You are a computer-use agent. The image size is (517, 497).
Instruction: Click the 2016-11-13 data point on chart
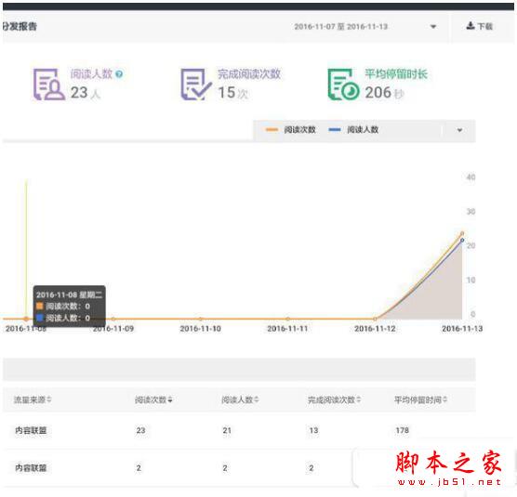coord(462,233)
